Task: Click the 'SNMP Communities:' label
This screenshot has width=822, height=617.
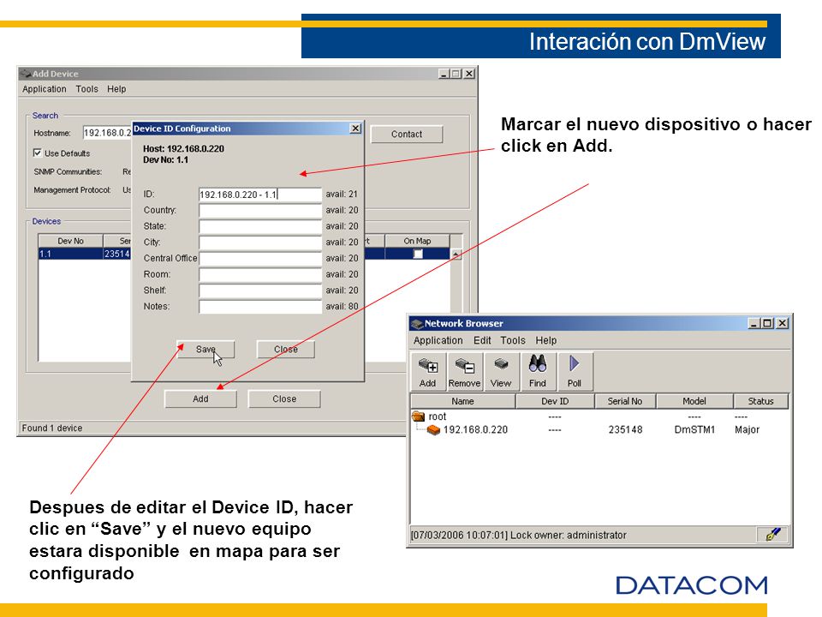Action: pyautogui.click(x=68, y=171)
